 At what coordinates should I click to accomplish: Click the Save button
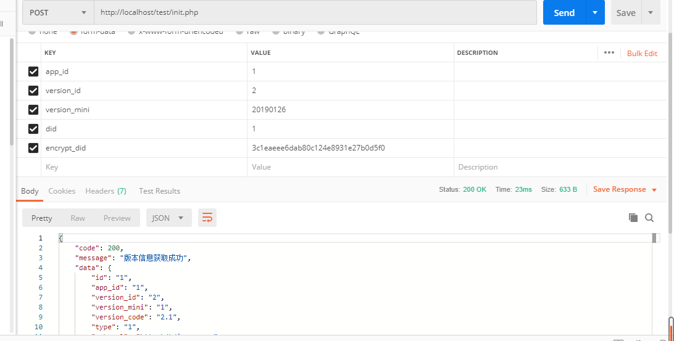point(626,13)
